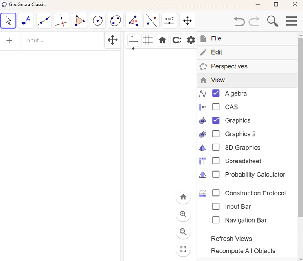
Task: Enable the CAS view checkbox
Action: (216, 107)
